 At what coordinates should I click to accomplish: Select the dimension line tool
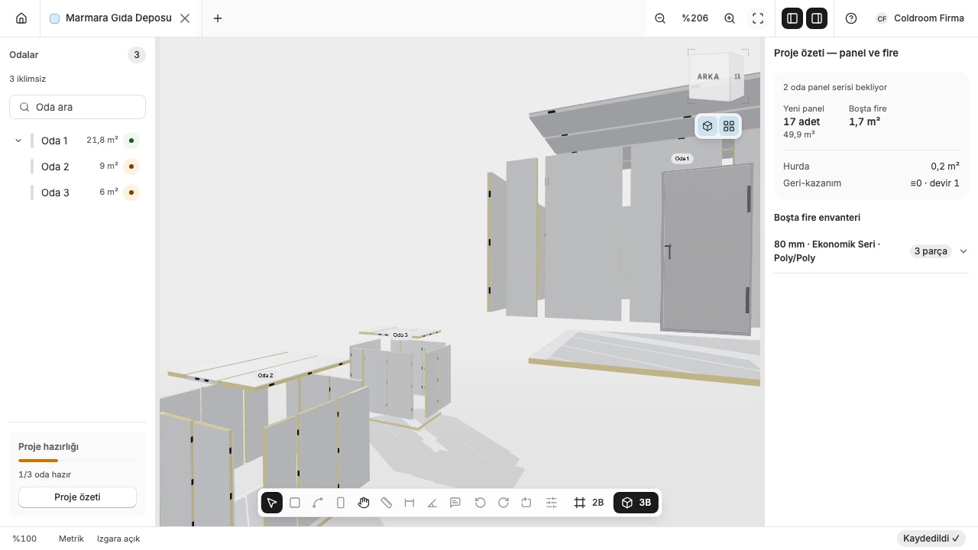[410, 503]
